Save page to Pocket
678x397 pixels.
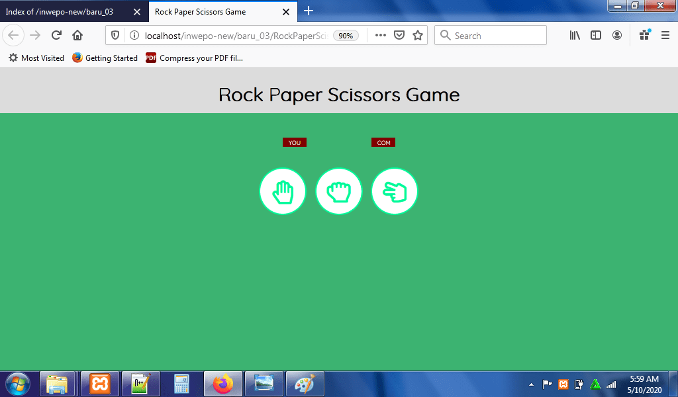point(399,36)
